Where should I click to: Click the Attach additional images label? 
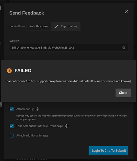click(32, 136)
